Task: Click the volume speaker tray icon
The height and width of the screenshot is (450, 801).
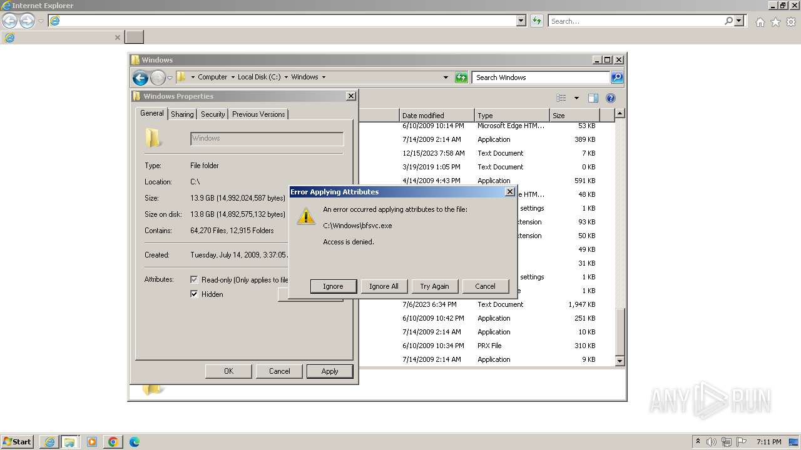Action: click(x=712, y=442)
